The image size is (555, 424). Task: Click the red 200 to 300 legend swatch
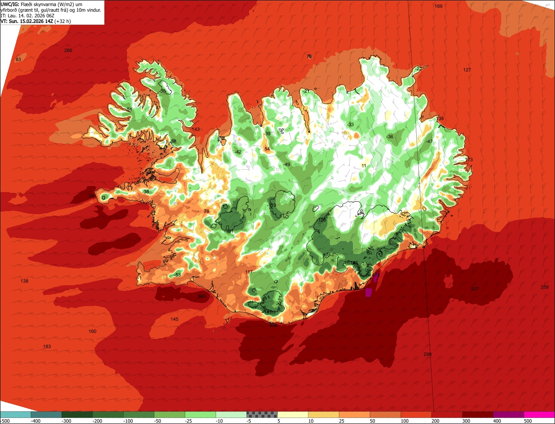coord(447,414)
